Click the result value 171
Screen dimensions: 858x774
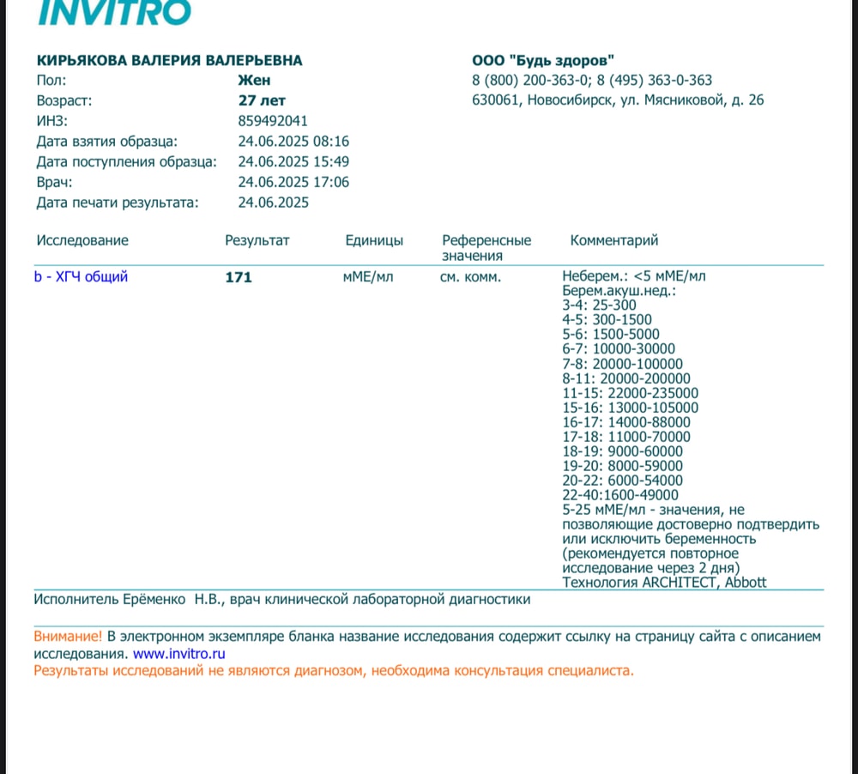[239, 278]
